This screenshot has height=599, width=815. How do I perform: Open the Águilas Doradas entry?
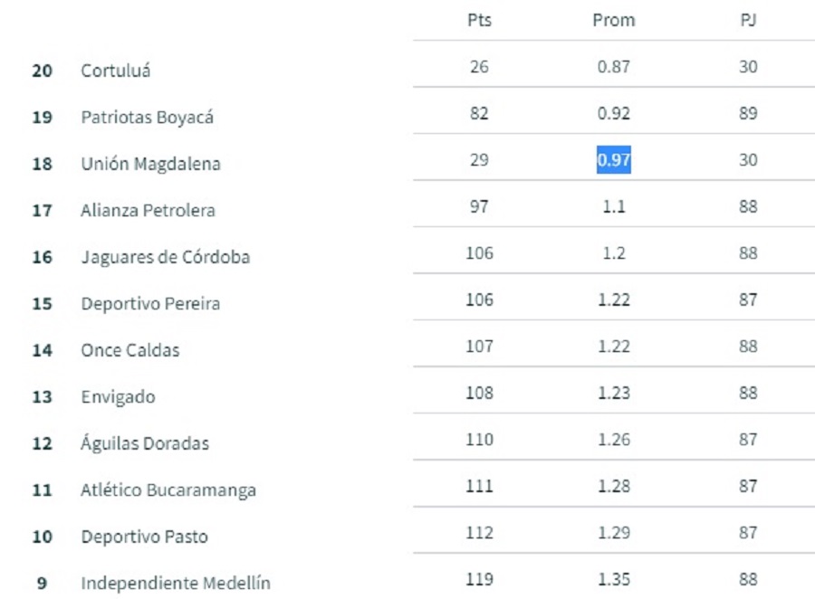coord(145,443)
